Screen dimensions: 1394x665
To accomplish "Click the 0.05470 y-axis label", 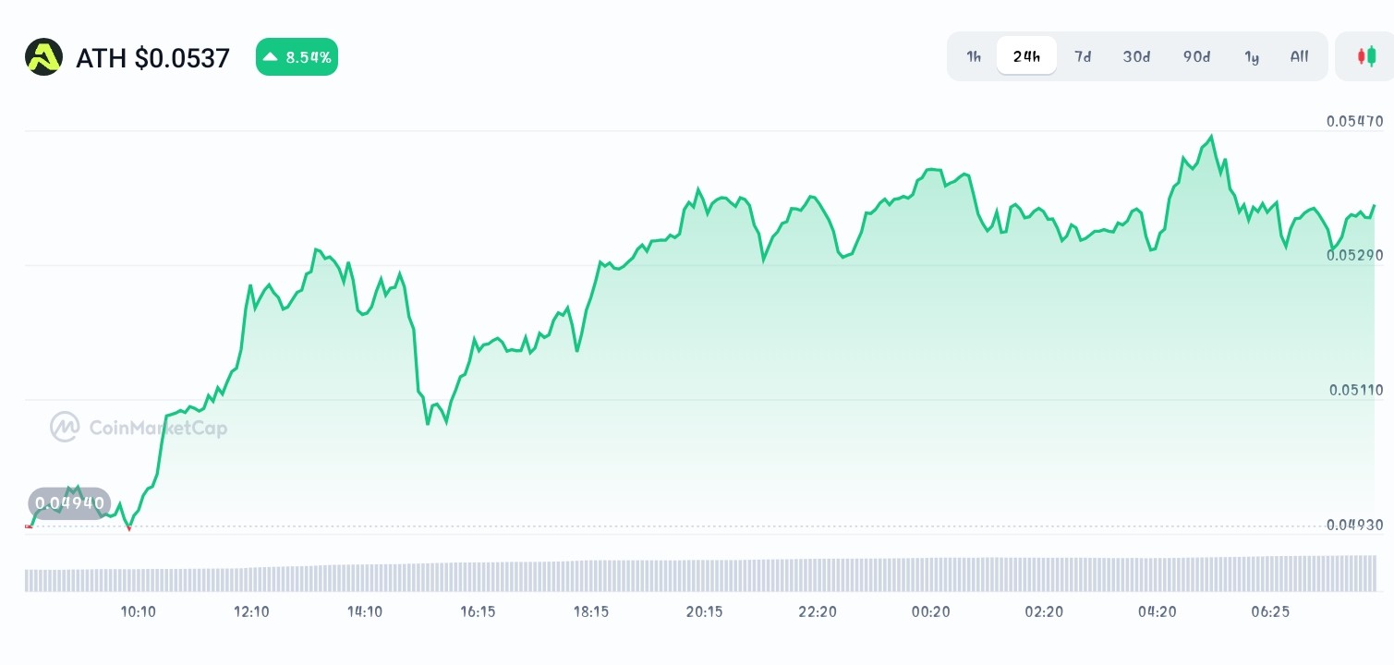I will click(1355, 121).
